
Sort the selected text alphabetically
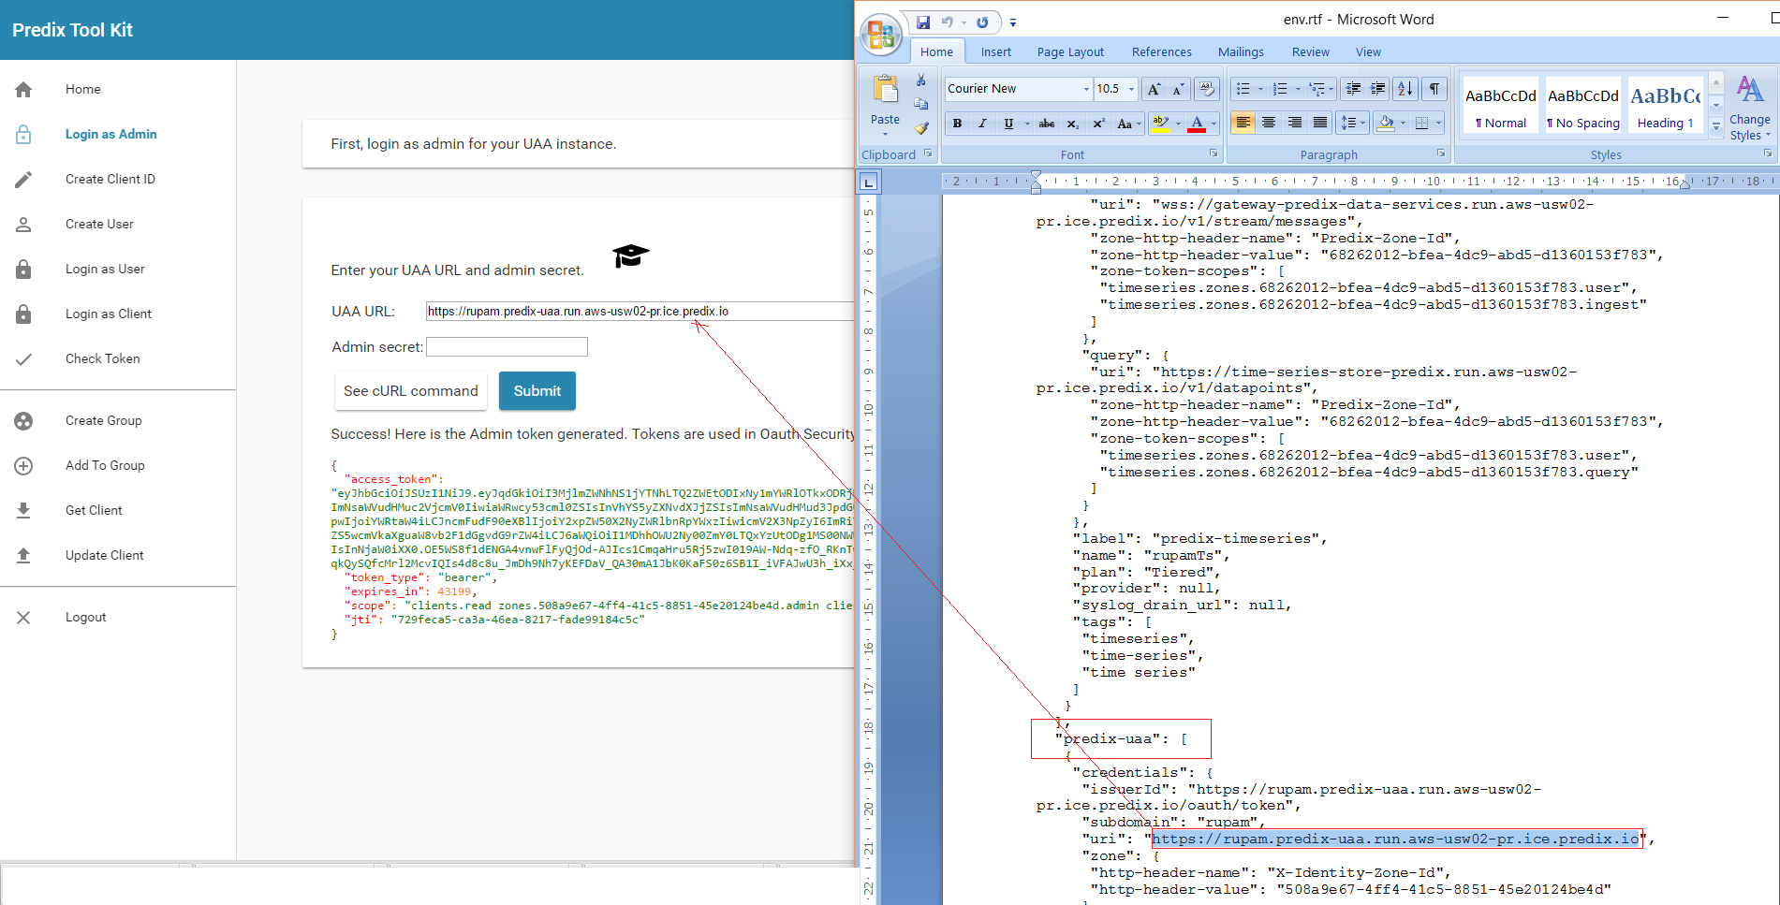[1405, 89]
